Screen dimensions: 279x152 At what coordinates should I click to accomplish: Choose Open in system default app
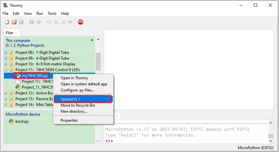(83, 84)
